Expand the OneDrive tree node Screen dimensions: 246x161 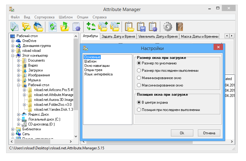point(13,41)
